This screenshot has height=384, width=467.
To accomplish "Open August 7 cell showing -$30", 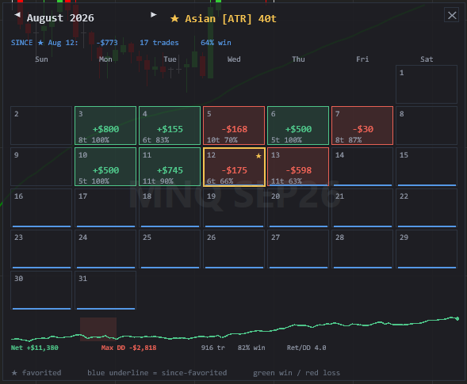I will (362, 126).
